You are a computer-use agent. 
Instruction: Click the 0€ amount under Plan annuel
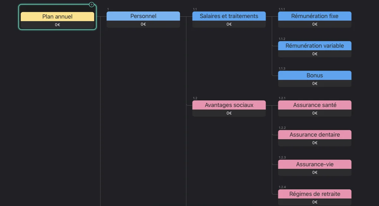57,25
